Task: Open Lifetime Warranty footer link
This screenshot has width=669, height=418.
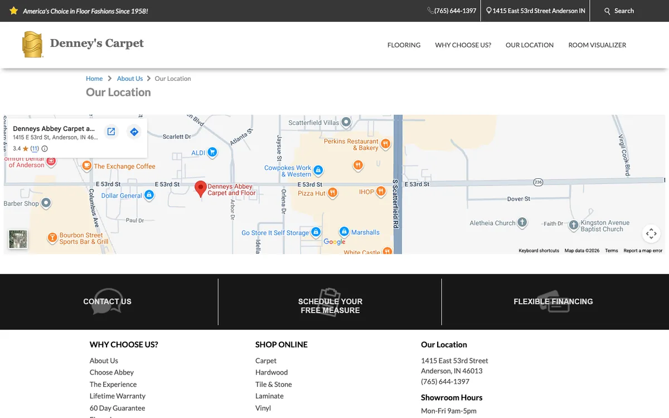Action: pyautogui.click(x=118, y=396)
